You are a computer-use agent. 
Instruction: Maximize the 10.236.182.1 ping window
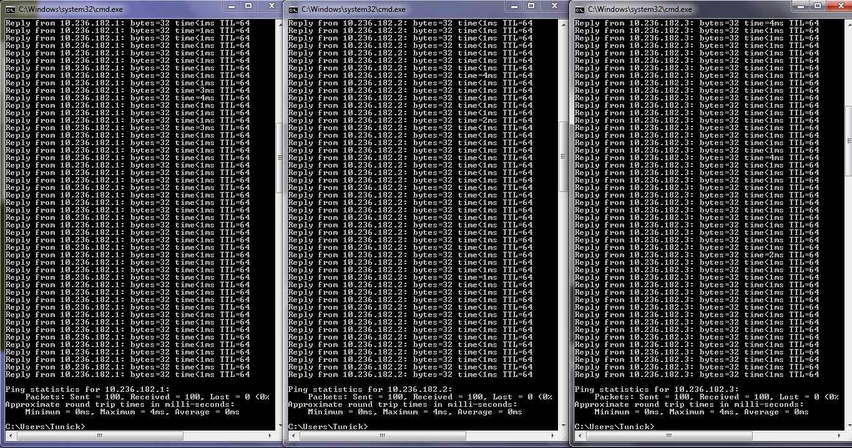(248, 6)
